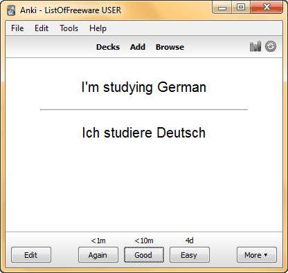Image resolution: width=288 pixels, height=273 pixels.
Task: Click Add to create a card
Action: click(x=138, y=47)
